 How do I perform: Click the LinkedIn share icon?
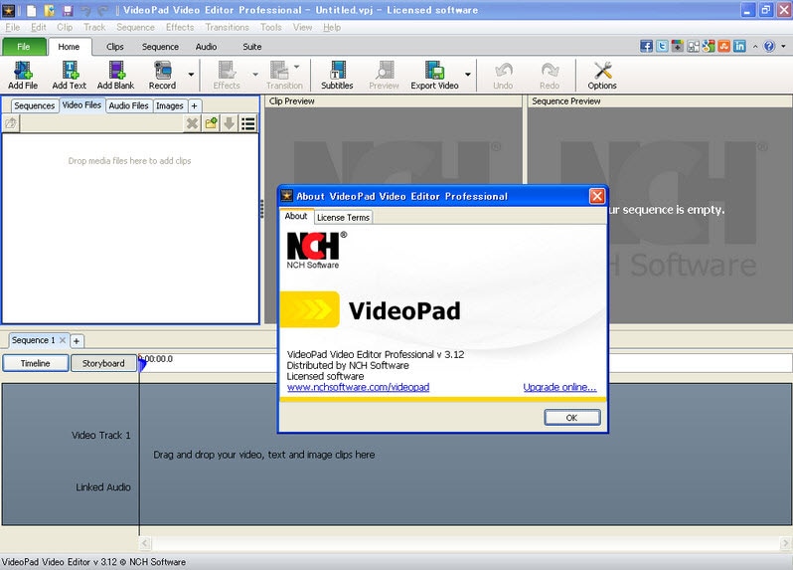740,46
